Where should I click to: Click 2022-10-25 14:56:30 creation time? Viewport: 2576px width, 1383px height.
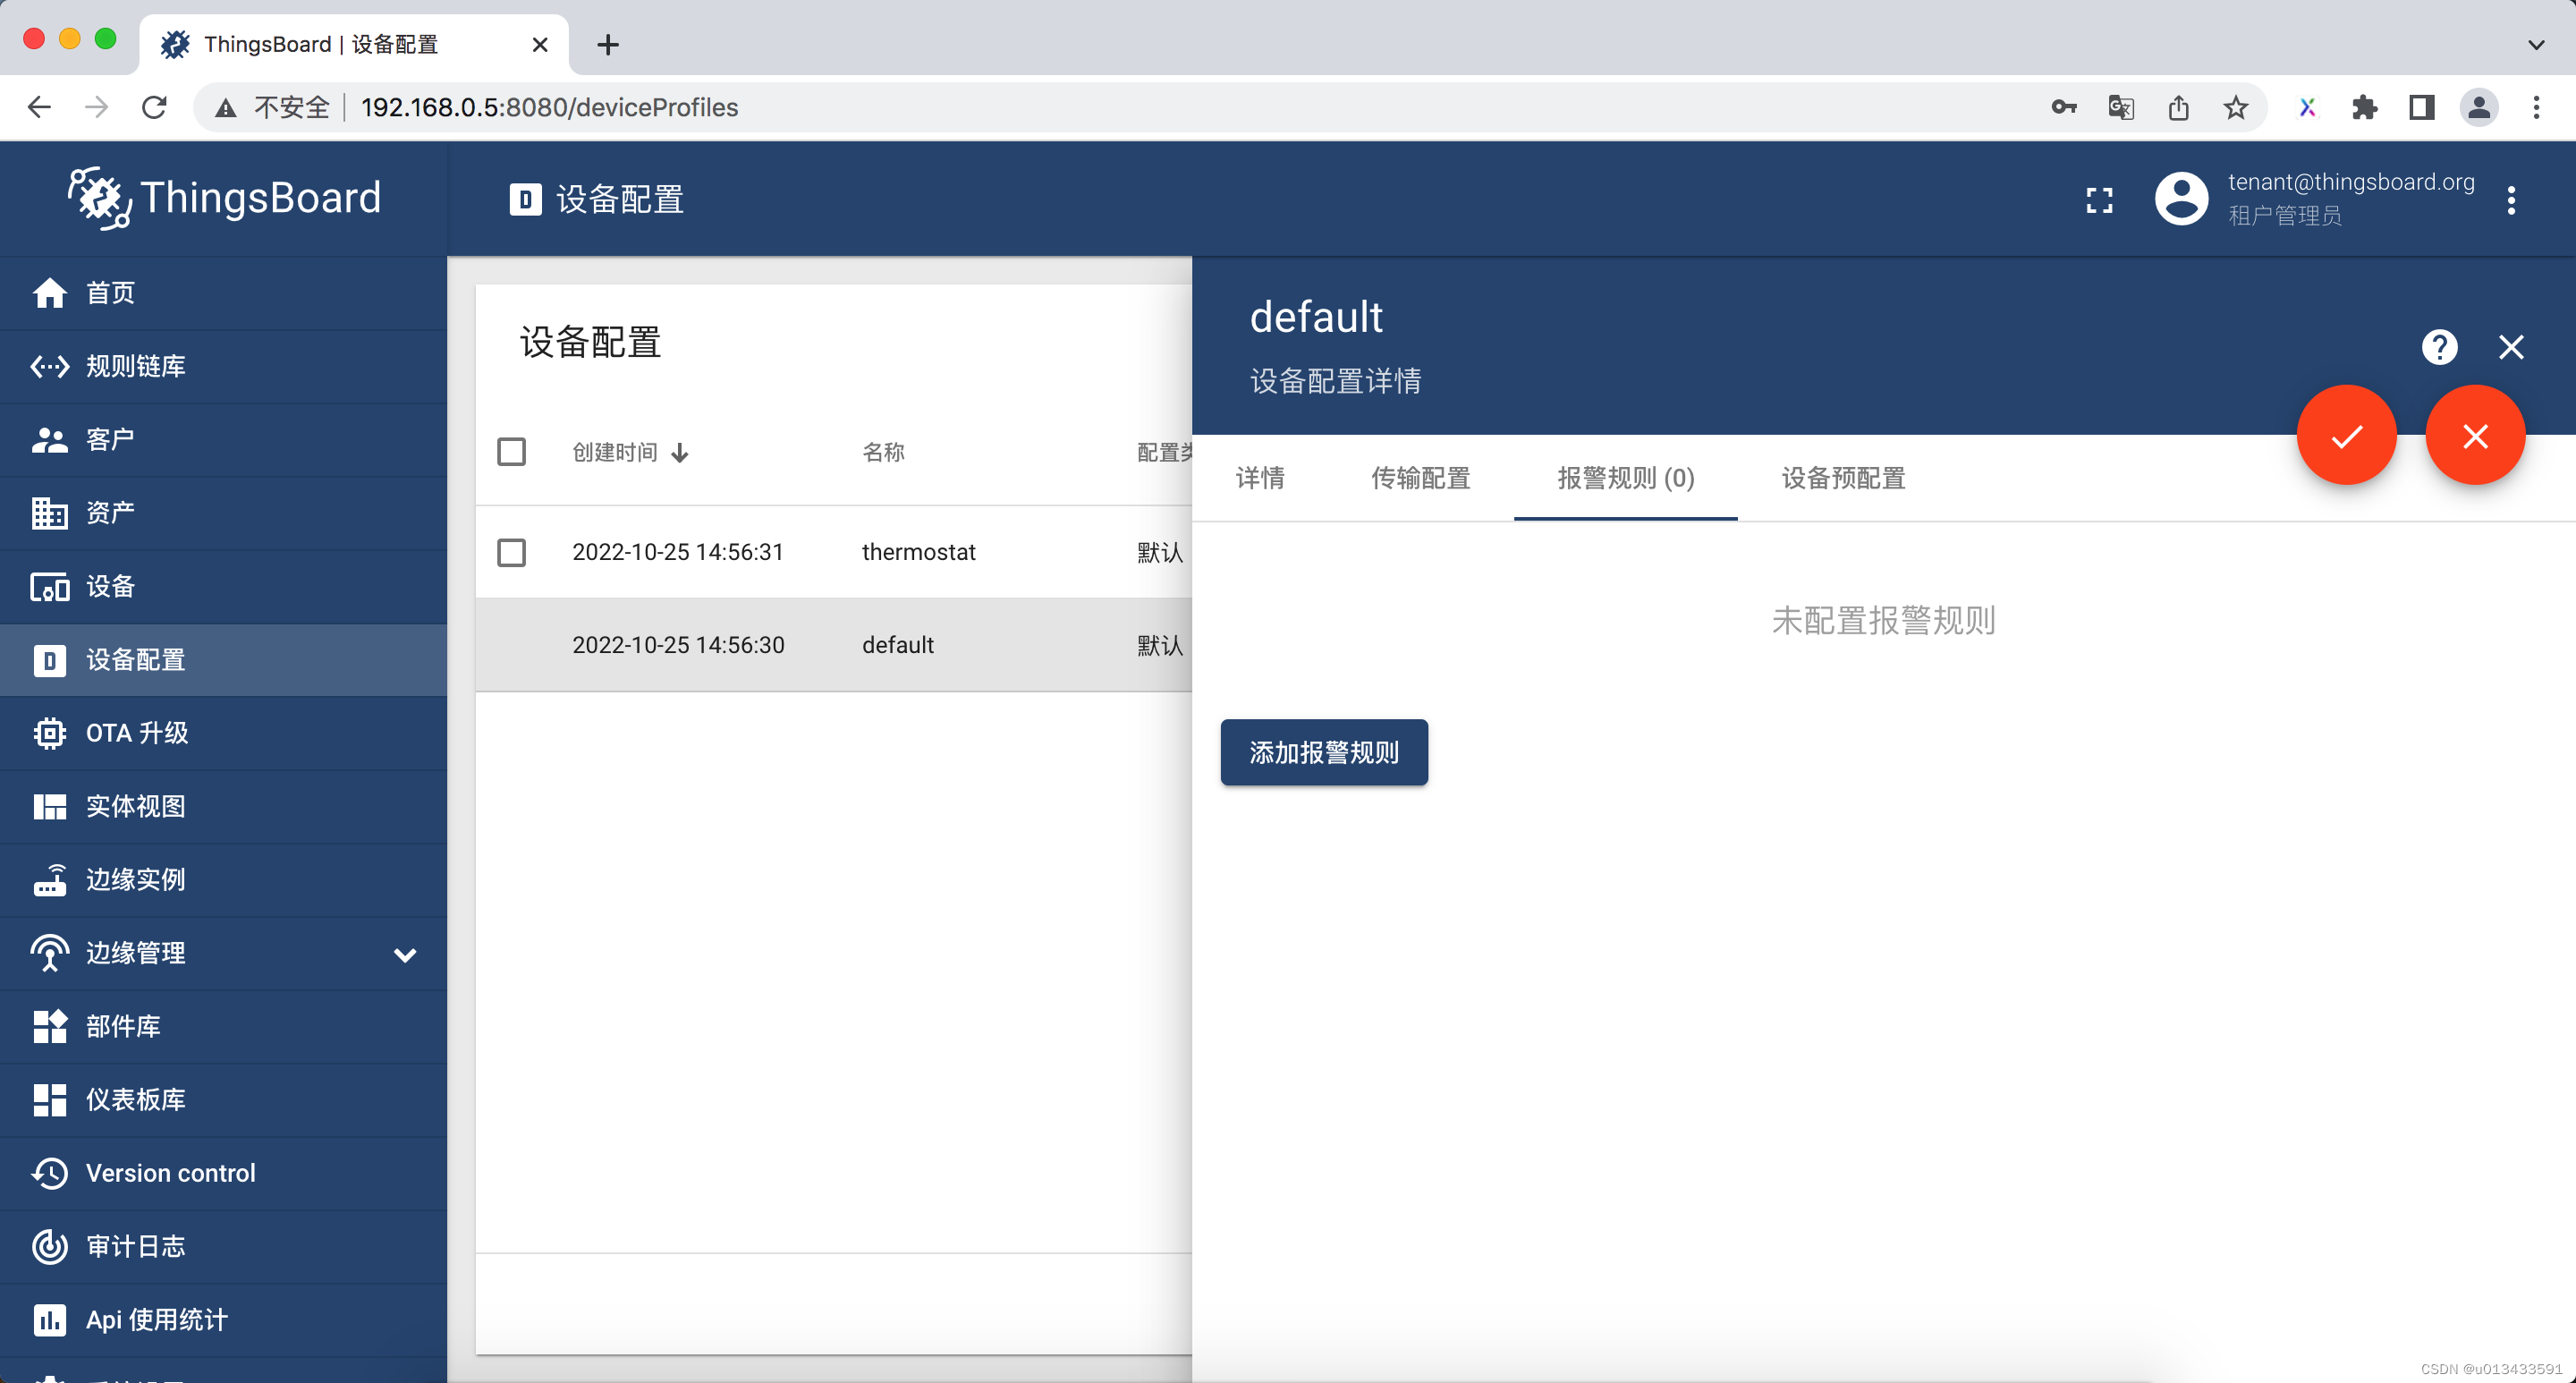pyautogui.click(x=677, y=645)
